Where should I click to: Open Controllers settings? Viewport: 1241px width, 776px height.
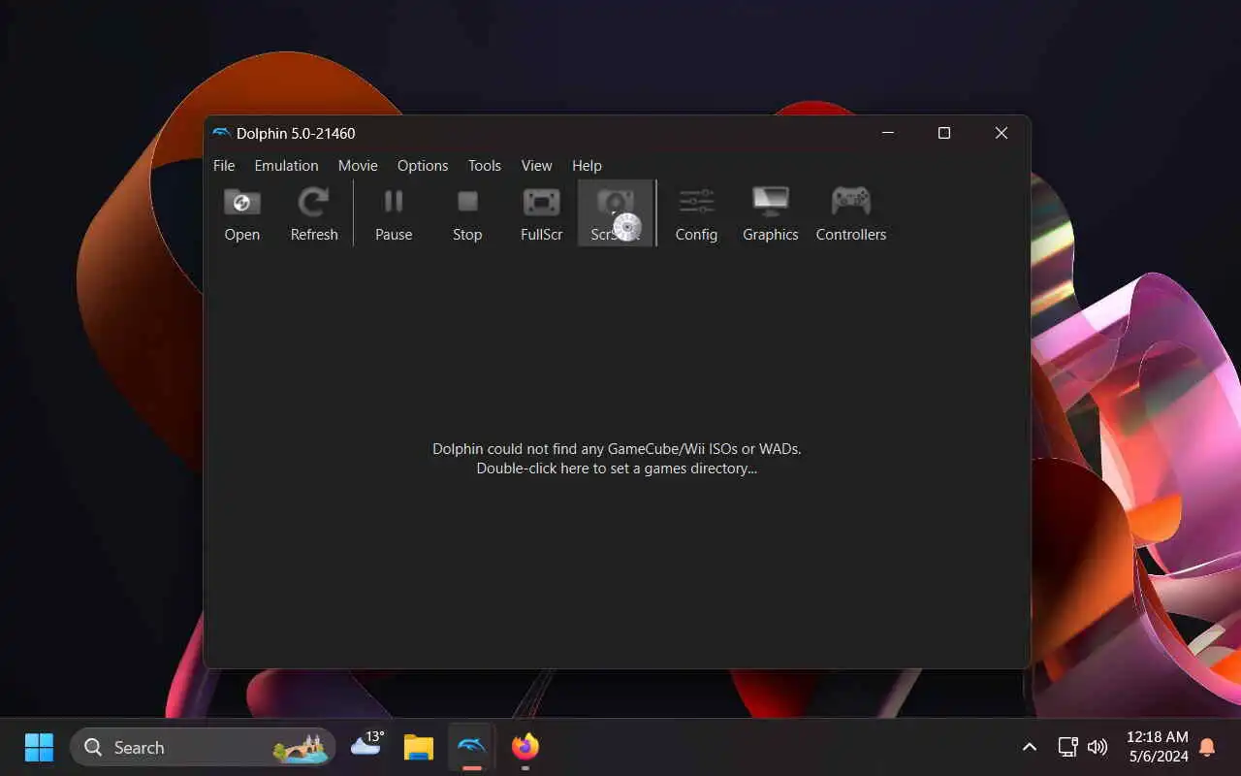click(851, 213)
